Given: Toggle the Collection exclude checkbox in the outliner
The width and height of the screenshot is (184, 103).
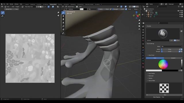Looking at the screenshot, I should point(178,11).
